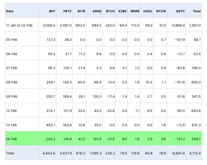This screenshot has width=207, height=165.
Task: Select the BTCO value -20.8
Action: tap(110, 111)
